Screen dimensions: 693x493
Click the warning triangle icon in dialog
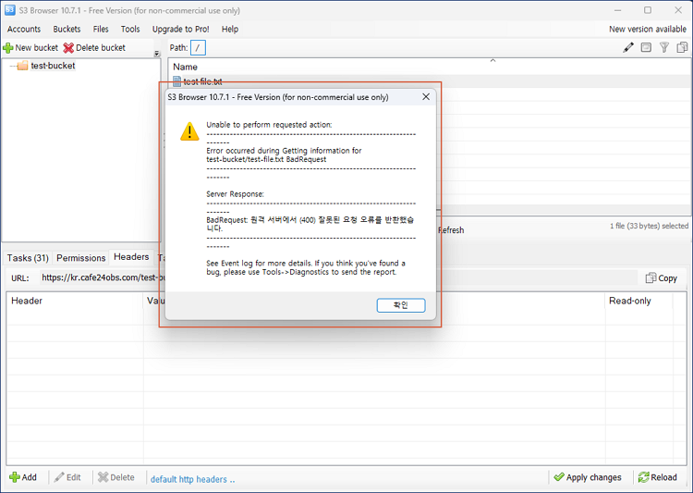(x=189, y=131)
